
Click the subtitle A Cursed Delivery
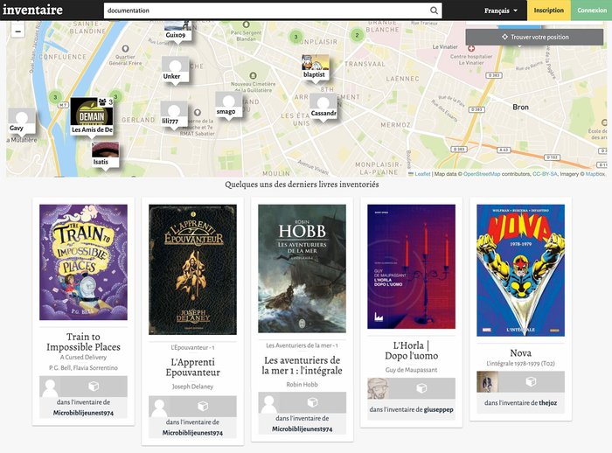(84, 358)
